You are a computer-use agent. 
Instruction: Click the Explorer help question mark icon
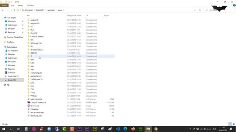click(234, 5)
